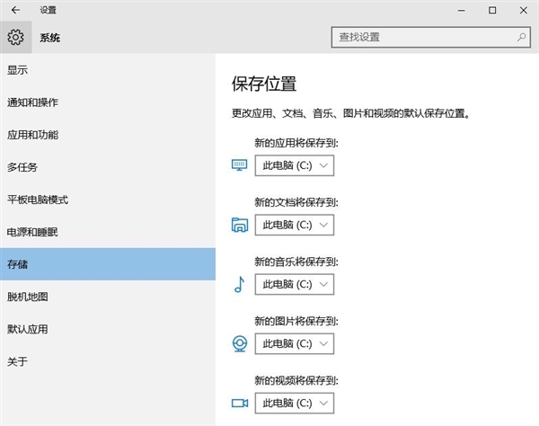This screenshot has width=539, height=426.
Task: Click the documents folder icon
Action: 239,225
